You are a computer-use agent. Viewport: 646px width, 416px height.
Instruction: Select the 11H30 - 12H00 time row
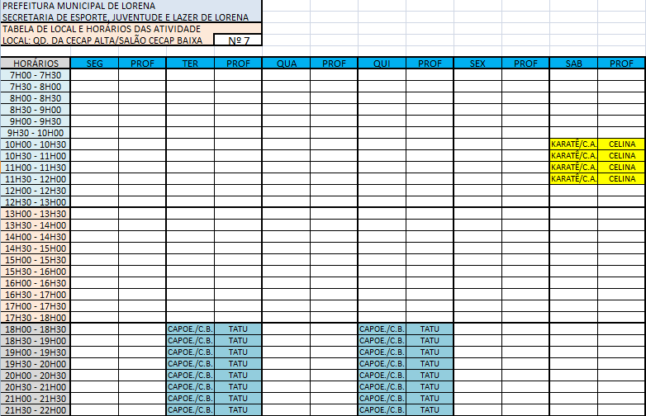[36, 178]
